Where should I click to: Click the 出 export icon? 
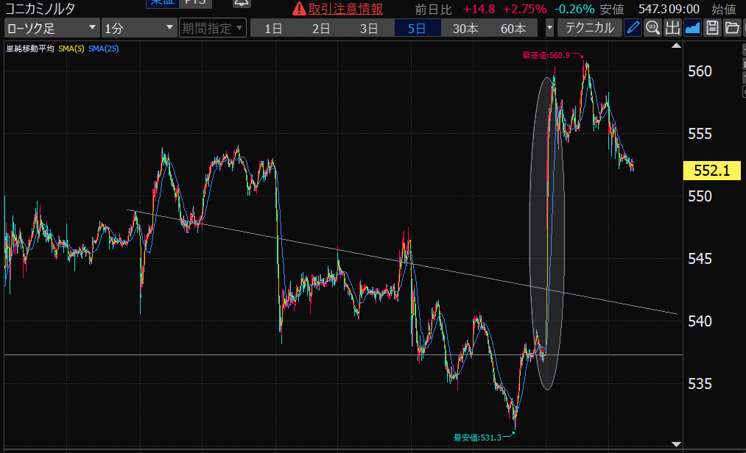pyautogui.click(x=672, y=29)
